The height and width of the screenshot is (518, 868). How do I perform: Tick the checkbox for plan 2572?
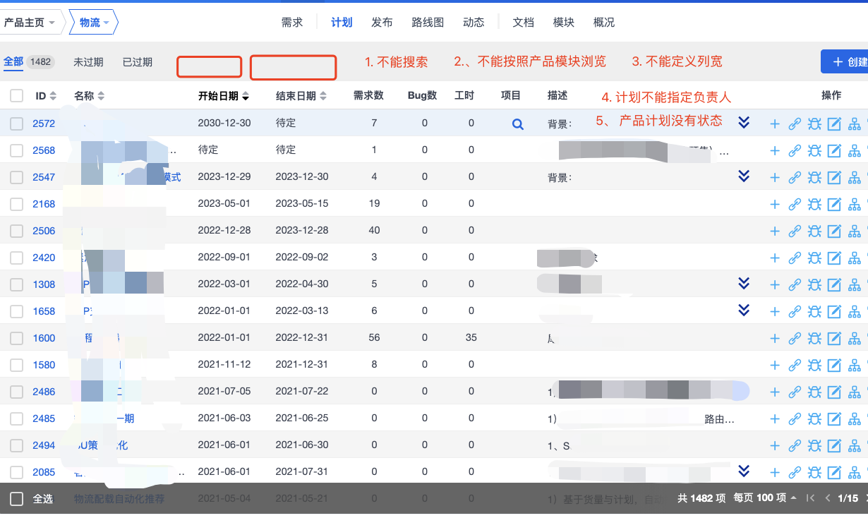16,124
